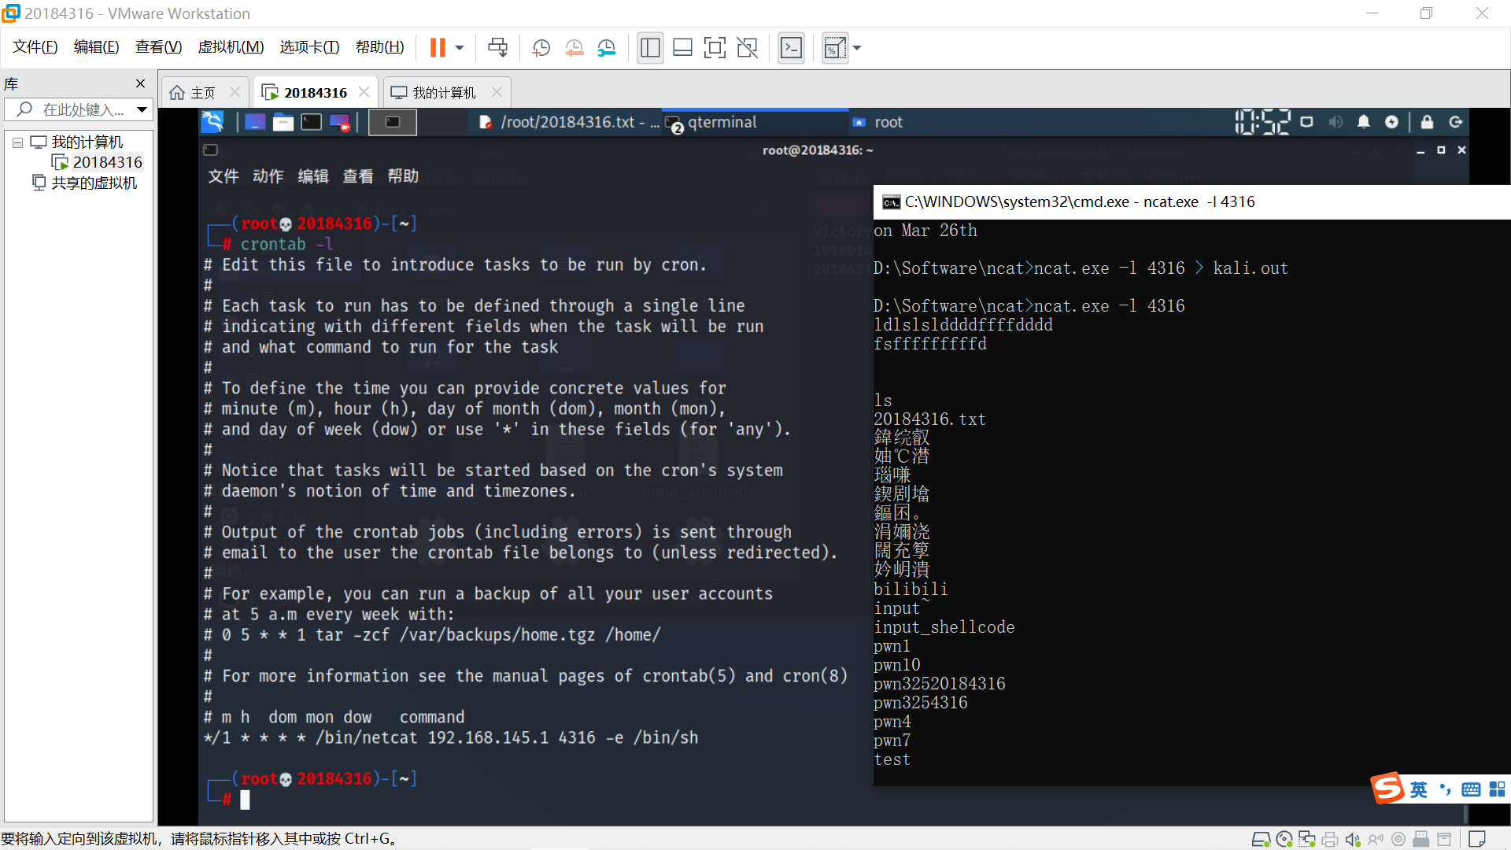Revert VM to previous snapshot
The width and height of the screenshot is (1511, 850).
tap(574, 48)
